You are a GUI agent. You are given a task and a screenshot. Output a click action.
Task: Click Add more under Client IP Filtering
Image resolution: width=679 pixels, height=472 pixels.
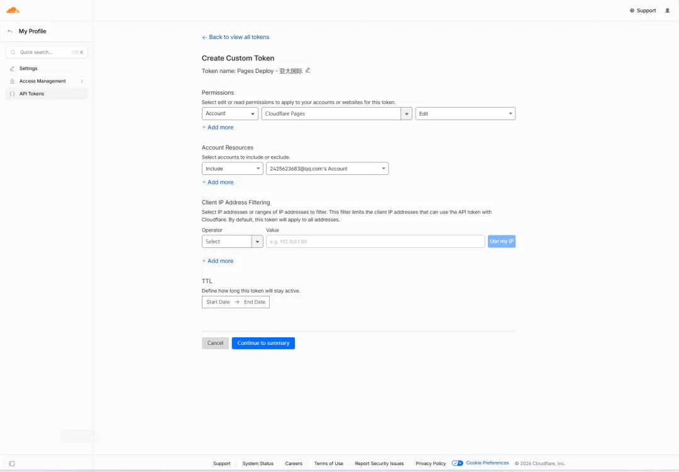(218, 261)
